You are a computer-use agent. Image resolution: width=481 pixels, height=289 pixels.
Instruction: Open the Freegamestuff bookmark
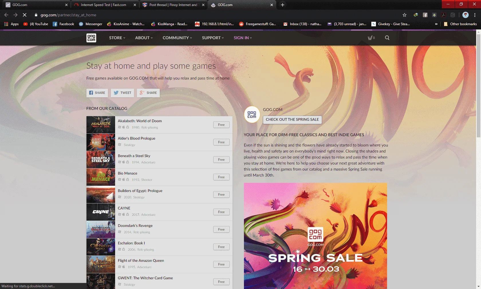click(x=258, y=24)
